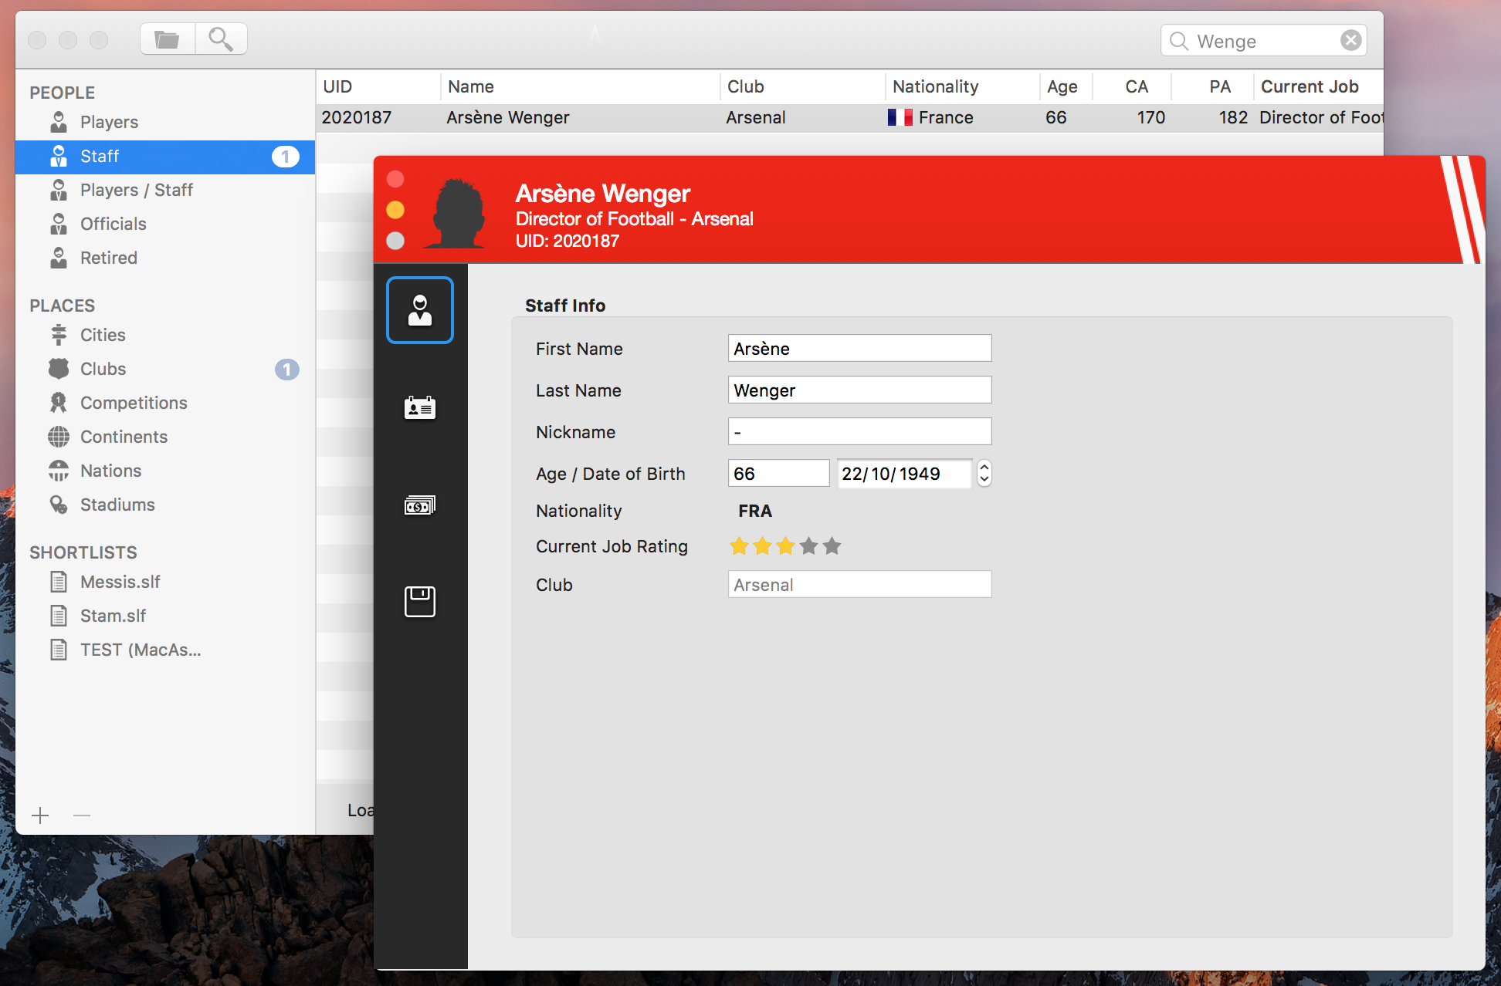Screen dimensions: 1501x986
Task: Click the Clubs count badge
Action: pos(287,370)
